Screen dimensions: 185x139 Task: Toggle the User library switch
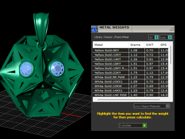(166, 37)
